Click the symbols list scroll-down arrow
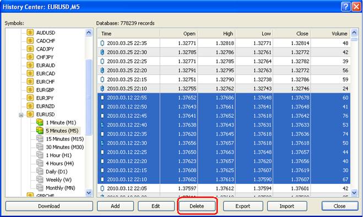Viewport: 363px width, 217px height. tap(89, 192)
